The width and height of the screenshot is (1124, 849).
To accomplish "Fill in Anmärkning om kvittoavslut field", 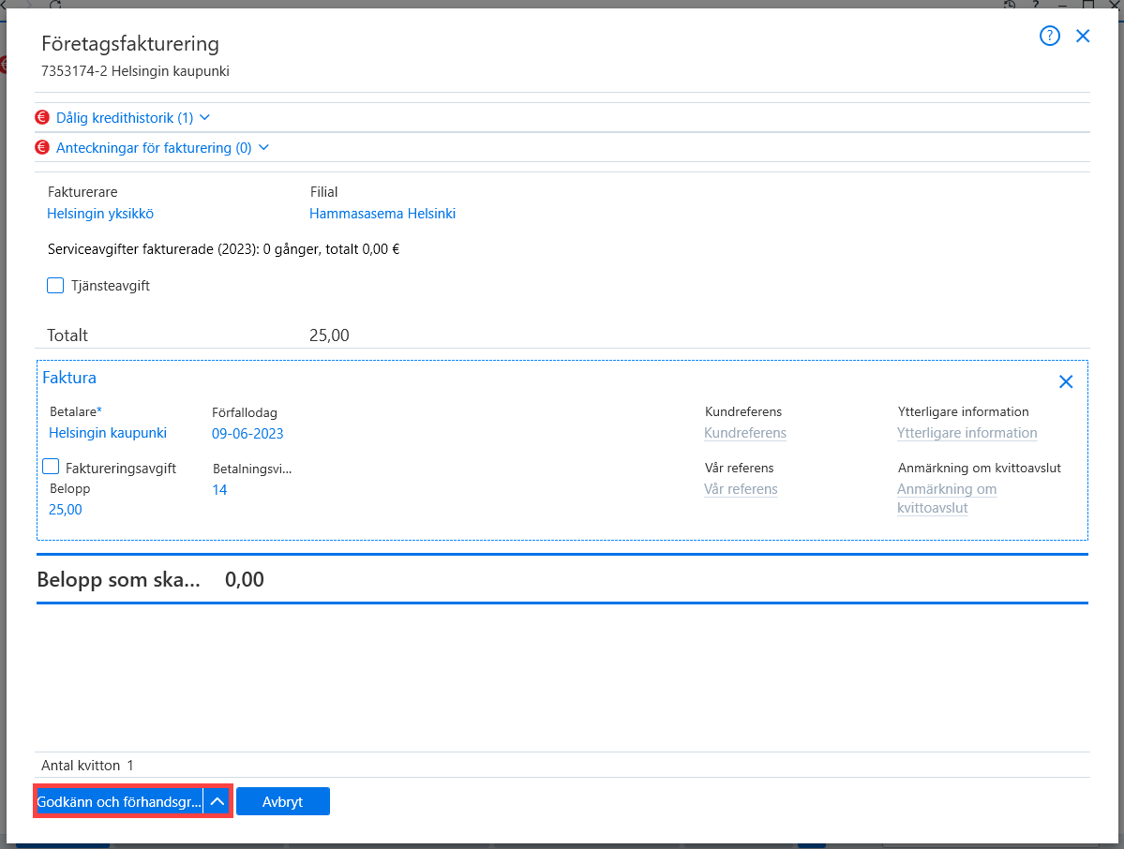I will 946,498.
